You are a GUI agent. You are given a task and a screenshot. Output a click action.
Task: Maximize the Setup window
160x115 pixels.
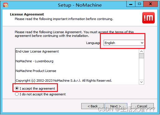click(x=139, y=4)
